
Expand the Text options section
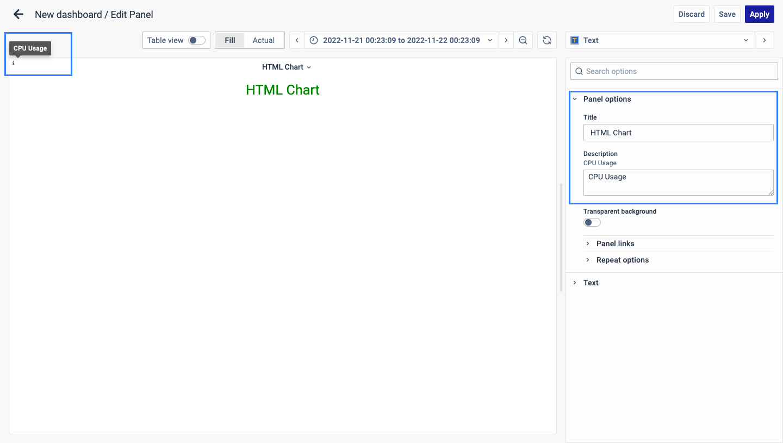(591, 283)
